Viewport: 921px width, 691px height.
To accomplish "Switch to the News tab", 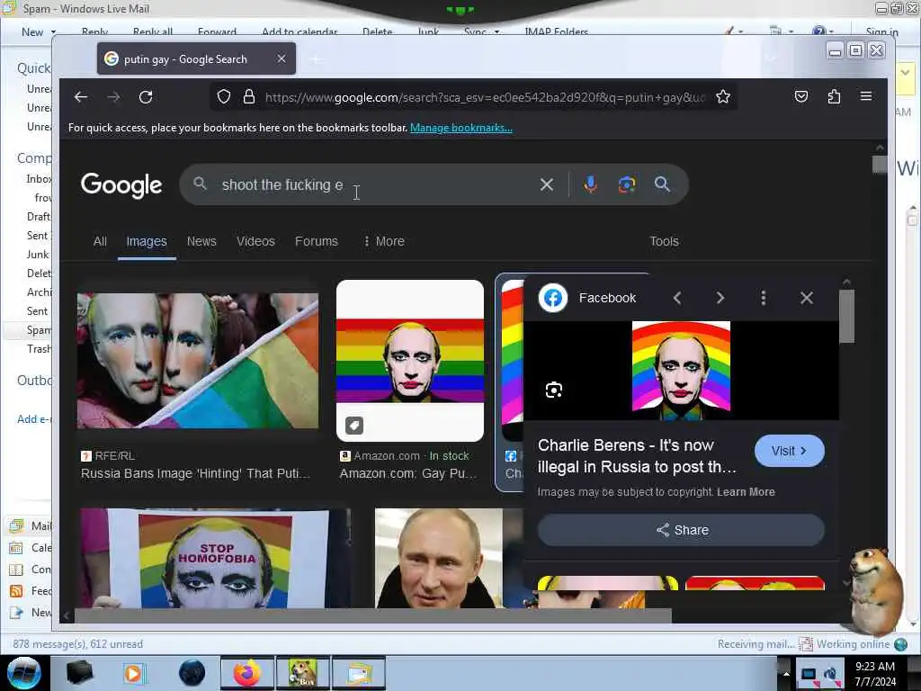I will tap(201, 241).
